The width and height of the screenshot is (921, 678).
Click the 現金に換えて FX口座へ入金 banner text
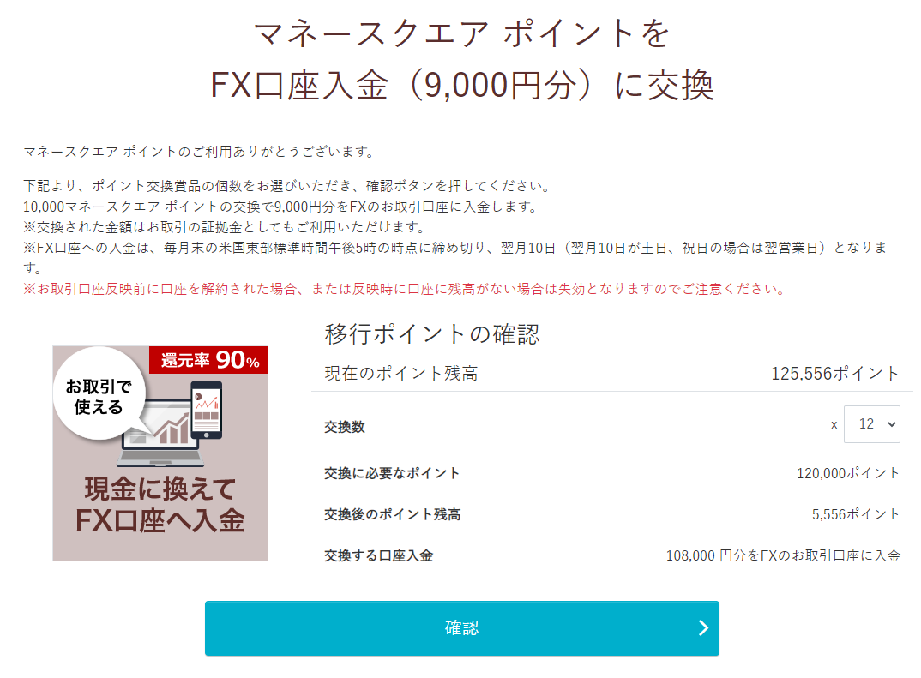point(160,505)
